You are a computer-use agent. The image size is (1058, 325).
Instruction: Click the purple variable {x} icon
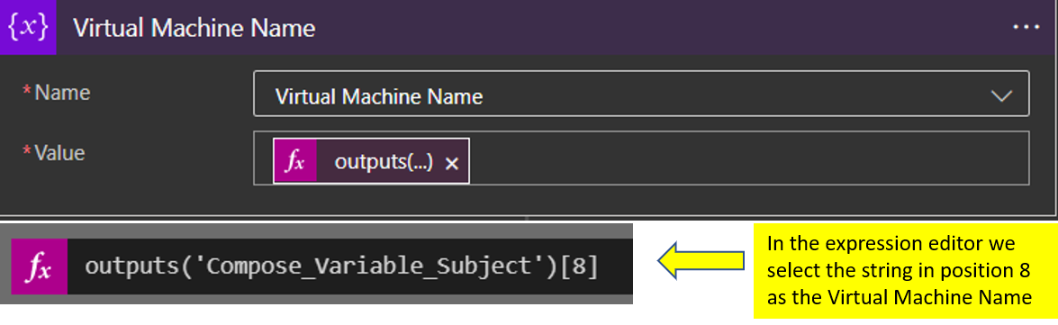tap(28, 28)
